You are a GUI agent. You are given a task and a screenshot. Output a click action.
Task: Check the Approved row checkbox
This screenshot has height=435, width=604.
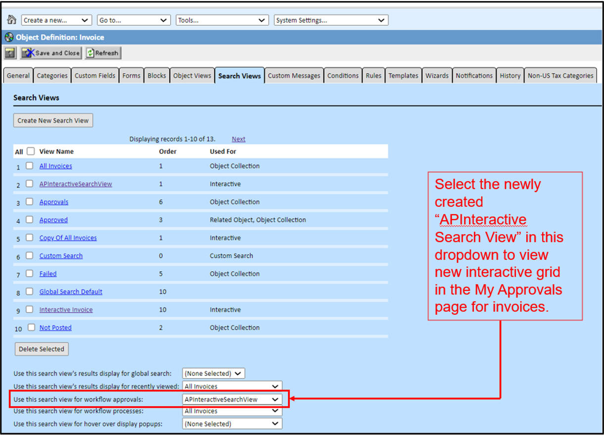(30, 219)
